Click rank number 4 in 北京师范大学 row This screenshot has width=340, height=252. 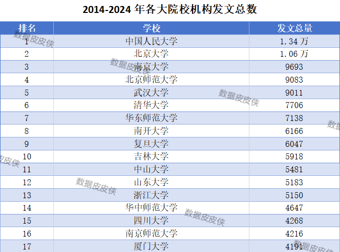(x=27, y=80)
